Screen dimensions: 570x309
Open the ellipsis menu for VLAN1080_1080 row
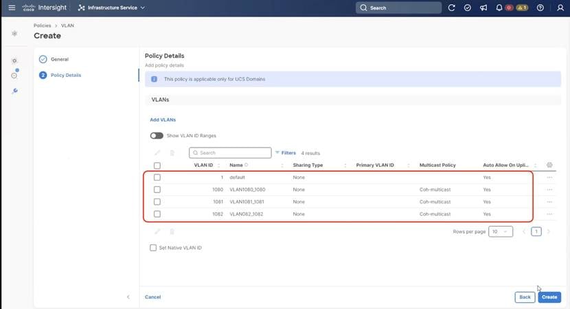pyautogui.click(x=549, y=190)
